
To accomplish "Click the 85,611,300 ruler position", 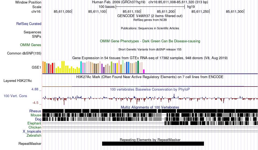I will click(235, 11).
